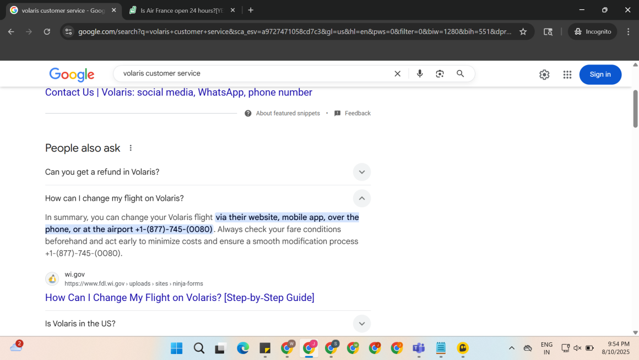Switch to the Chrome profile M taskbar icon
The image size is (639, 360).
[x=353, y=348]
